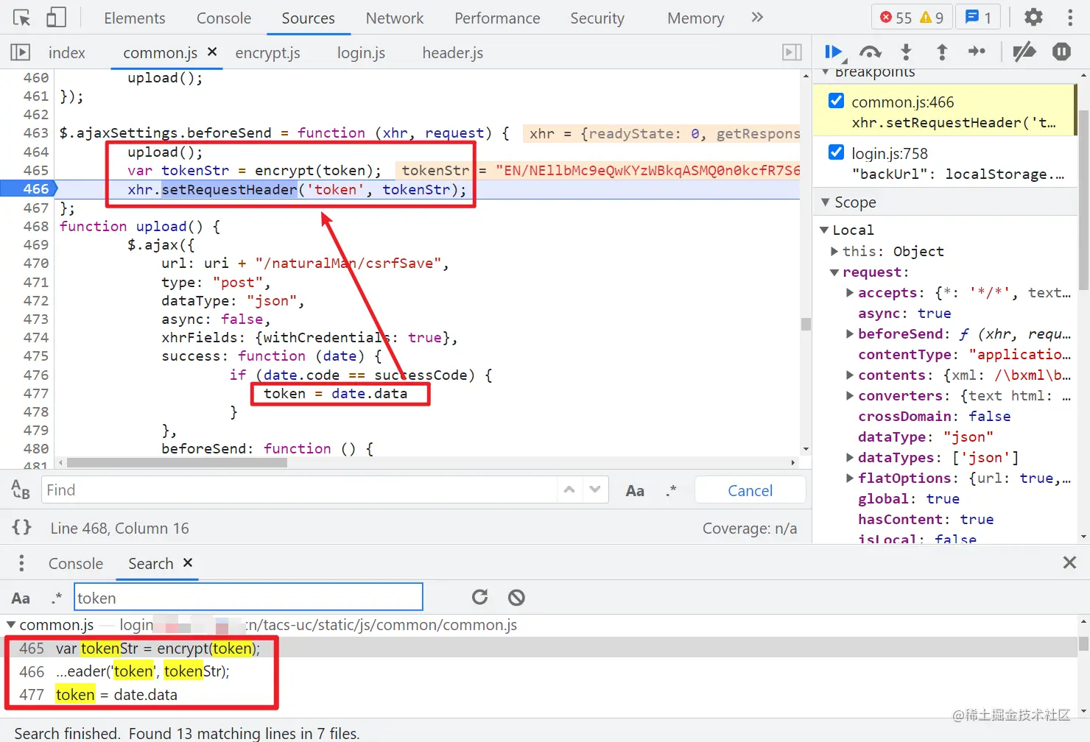The image size is (1090, 742).
Task: Uncheck the login.js:758 breakpoint
Action: [836, 152]
